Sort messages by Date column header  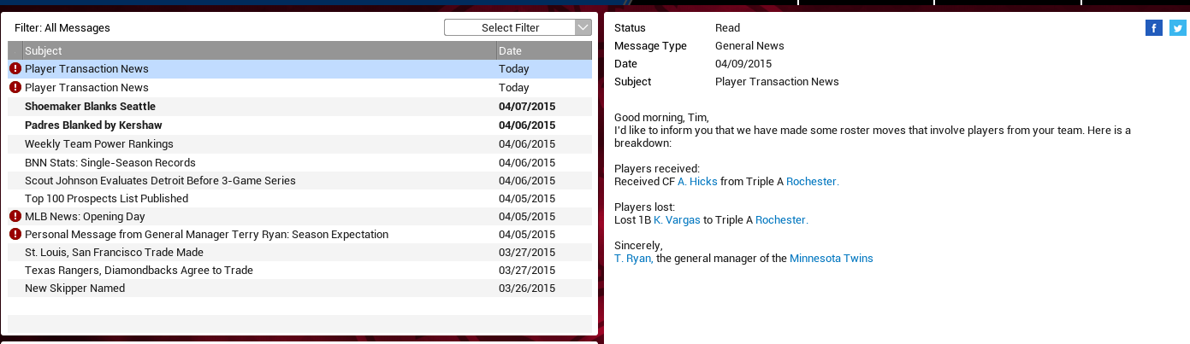pos(543,51)
